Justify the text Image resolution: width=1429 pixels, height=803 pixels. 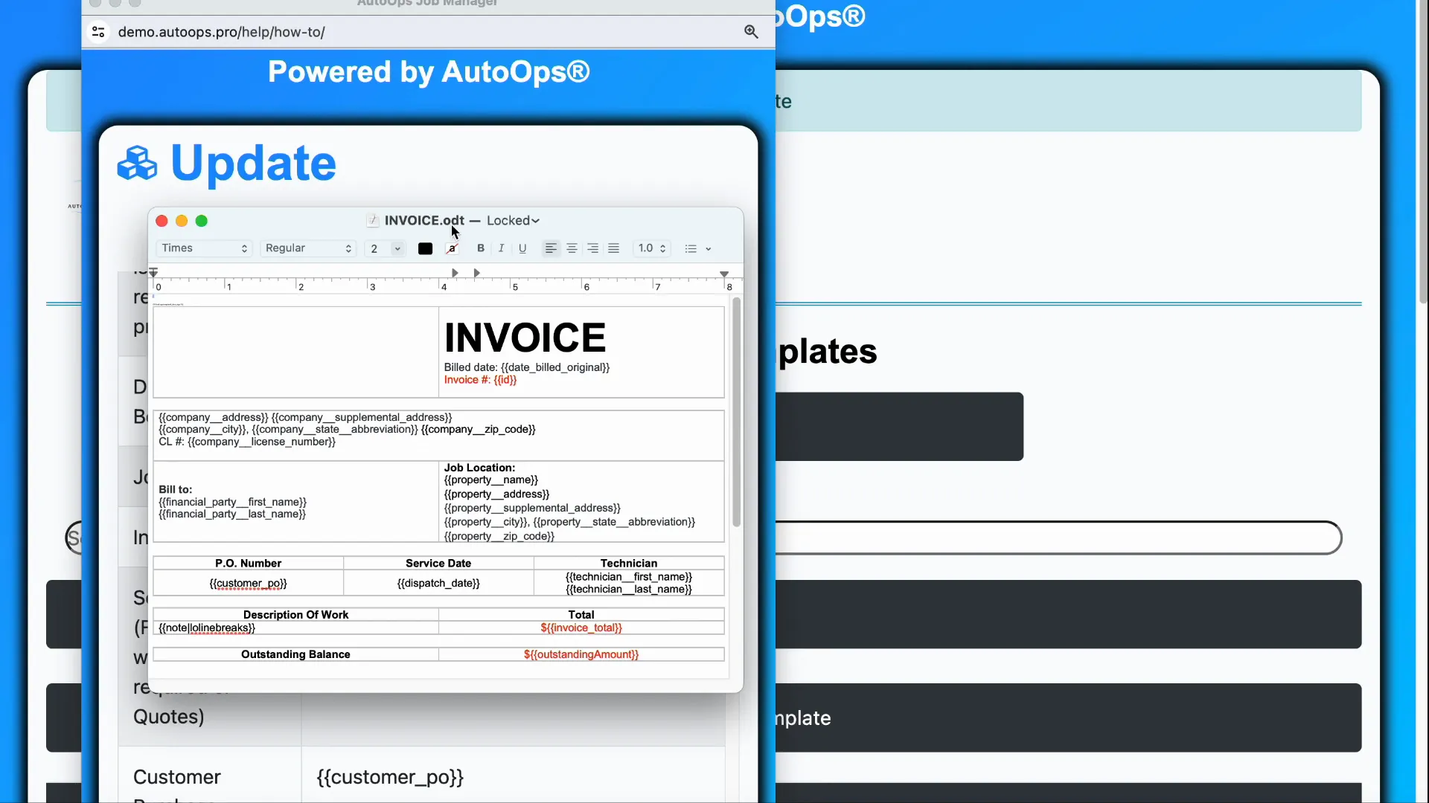[613, 248]
